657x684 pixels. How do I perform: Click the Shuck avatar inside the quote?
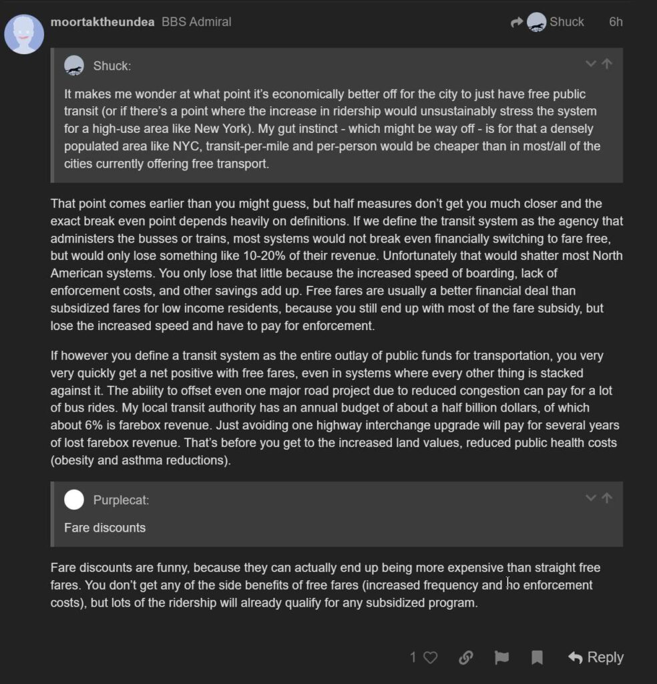pyautogui.click(x=74, y=65)
